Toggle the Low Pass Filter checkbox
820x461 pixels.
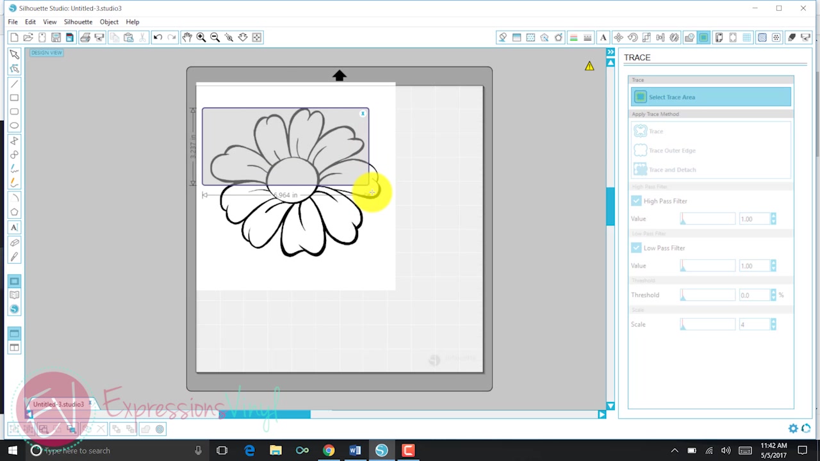point(636,248)
